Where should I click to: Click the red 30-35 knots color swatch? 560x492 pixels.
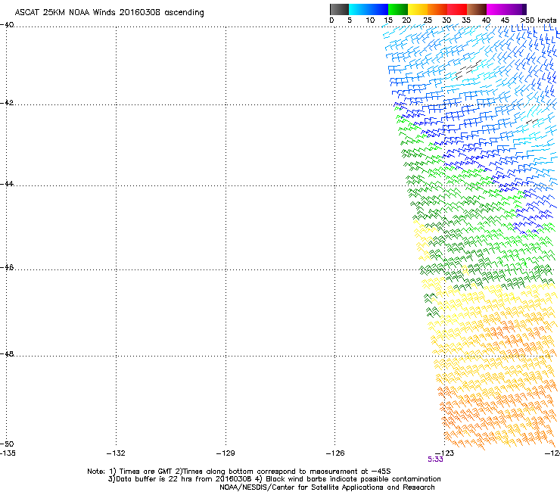pyautogui.click(x=457, y=9)
